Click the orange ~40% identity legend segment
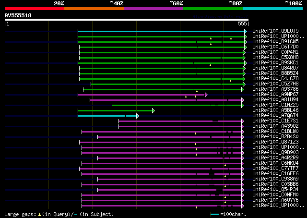 [94, 9]
